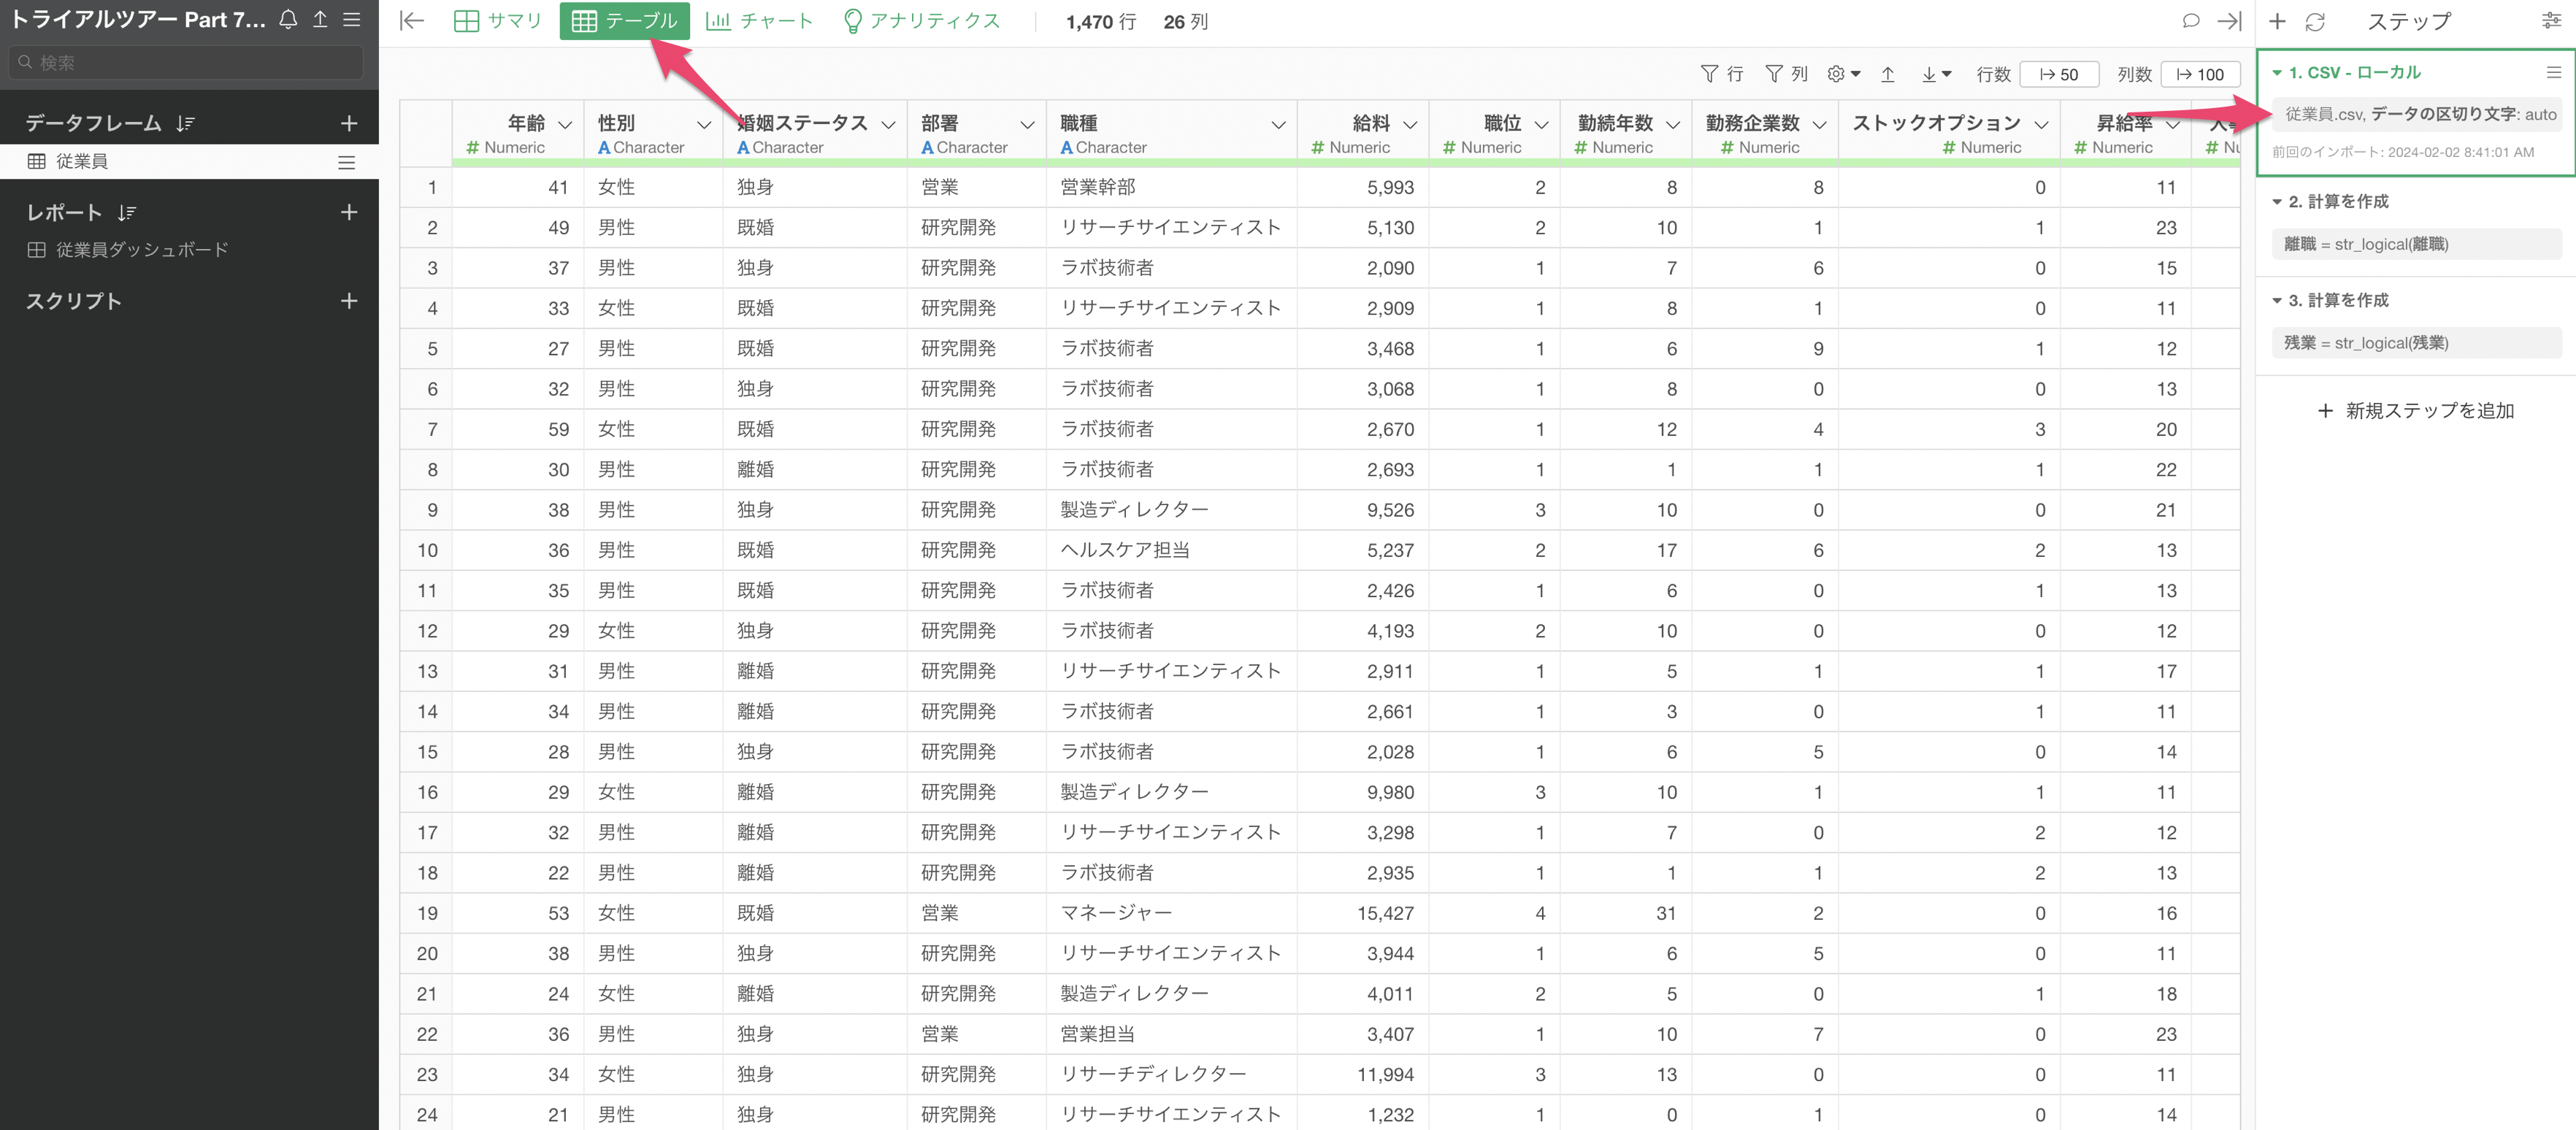Collapse step 1 CSV - ローカル

pyautogui.click(x=2277, y=73)
